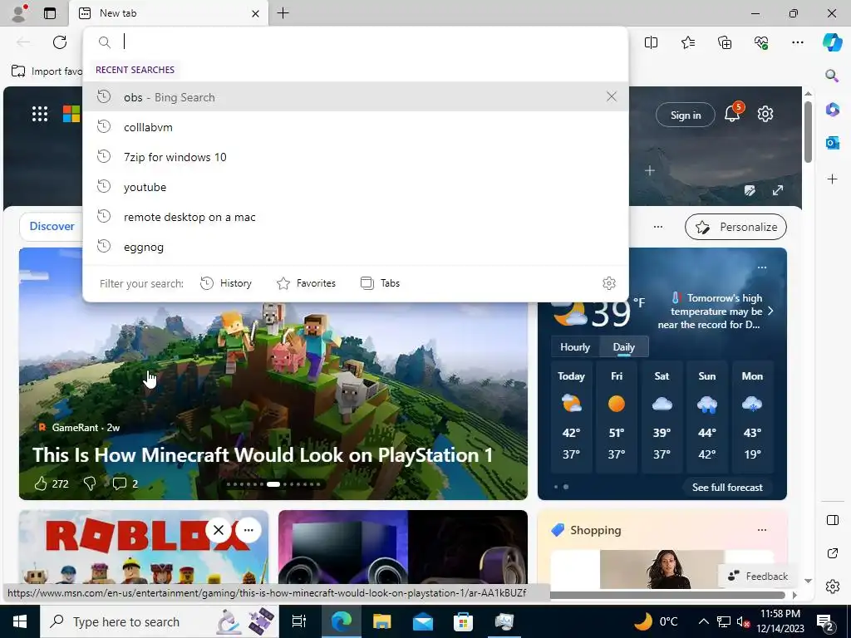The image size is (851, 638).
Task: Open the Favorites star icon in toolbar
Action: (x=687, y=42)
